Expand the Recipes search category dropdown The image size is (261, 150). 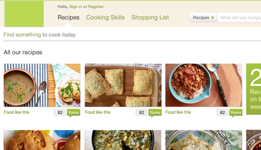pyautogui.click(x=203, y=17)
